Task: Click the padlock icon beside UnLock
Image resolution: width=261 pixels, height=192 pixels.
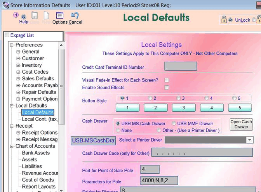Action: pos(224,19)
